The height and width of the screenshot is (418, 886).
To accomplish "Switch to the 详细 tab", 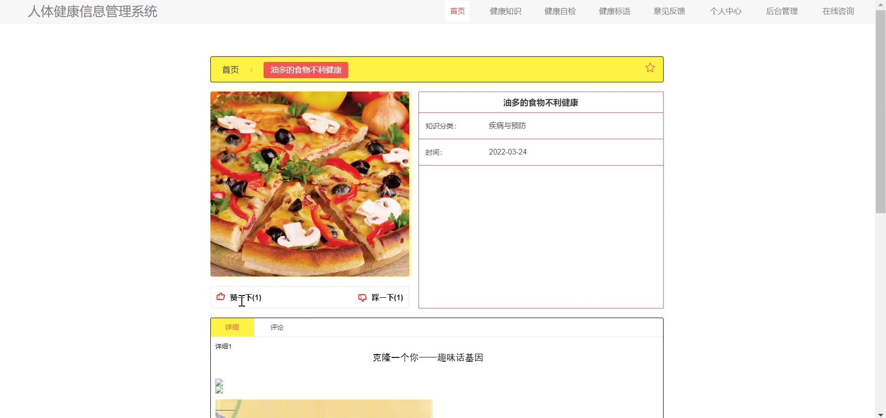I will (232, 327).
